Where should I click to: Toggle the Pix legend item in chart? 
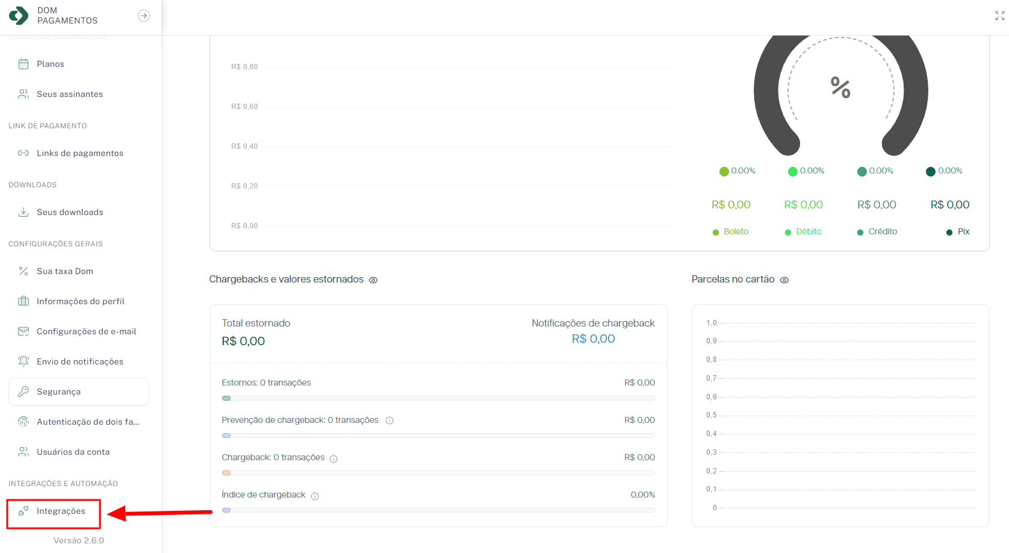click(958, 232)
